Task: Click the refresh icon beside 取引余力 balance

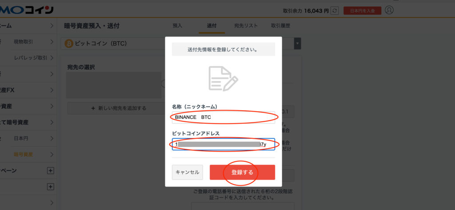Action: (x=335, y=11)
